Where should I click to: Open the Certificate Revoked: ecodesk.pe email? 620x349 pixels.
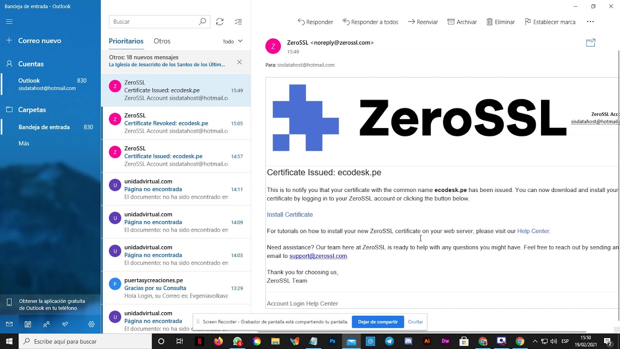coord(176,123)
